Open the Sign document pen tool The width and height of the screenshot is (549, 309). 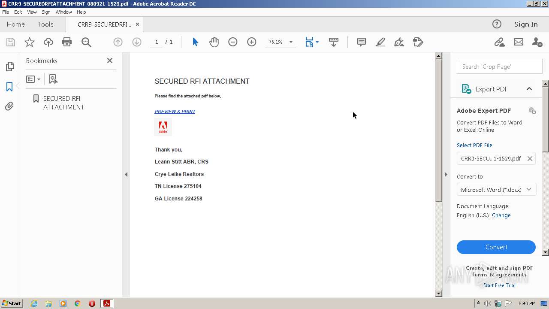click(x=399, y=42)
